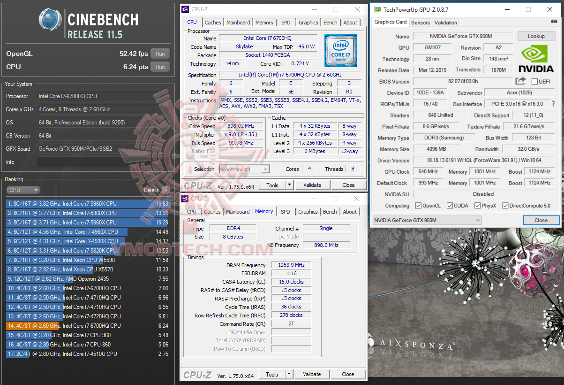564x385 pixels.
Task: Open the SPD tab in top CPU-Z
Action: coord(286,23)
